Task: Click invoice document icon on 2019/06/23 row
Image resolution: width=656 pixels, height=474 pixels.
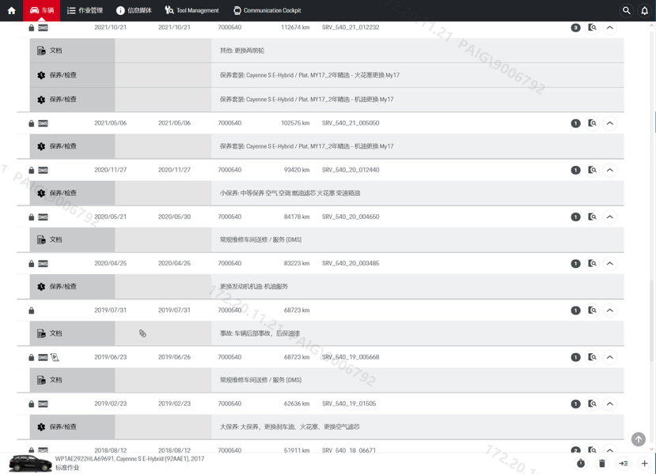Action: pos(55,357)
